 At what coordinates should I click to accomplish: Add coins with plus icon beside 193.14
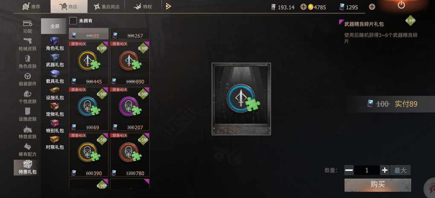click(x=303, y=7)
